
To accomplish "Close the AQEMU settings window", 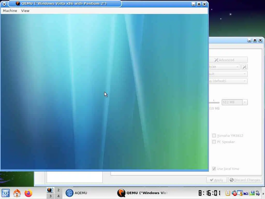I will 260,40.
